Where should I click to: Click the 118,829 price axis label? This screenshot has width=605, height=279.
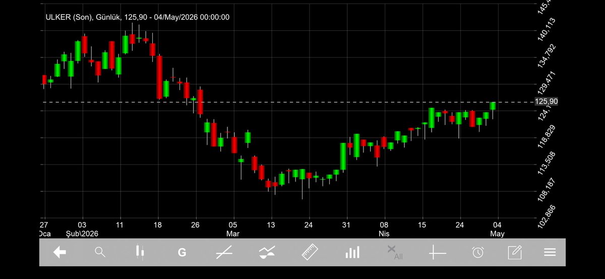coord(547,137)
